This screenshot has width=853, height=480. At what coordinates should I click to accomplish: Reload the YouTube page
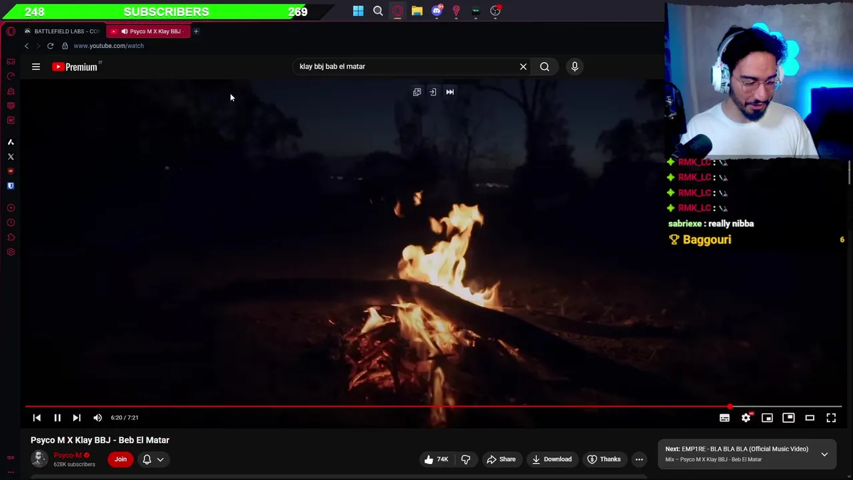50,46
